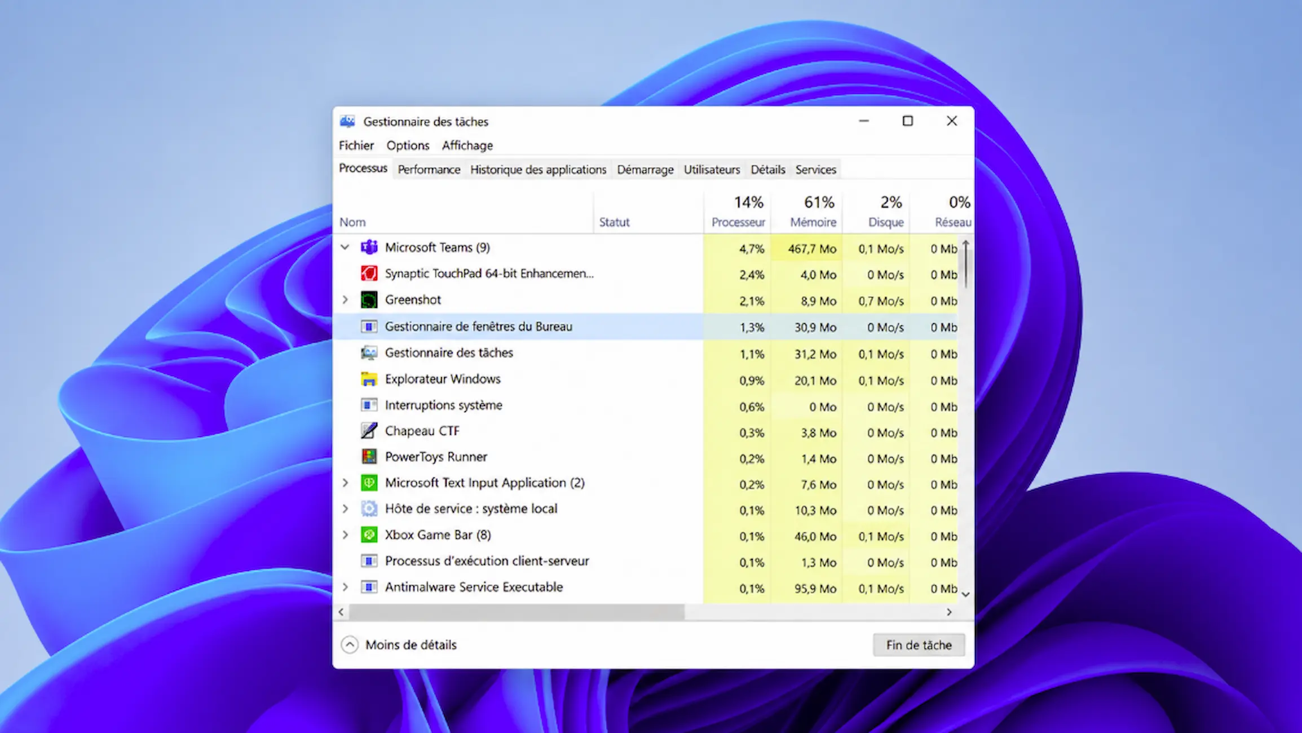Click the Antimalware Service Executable icon
Screen dimensions: 1302x733
[x=369, y=587]
